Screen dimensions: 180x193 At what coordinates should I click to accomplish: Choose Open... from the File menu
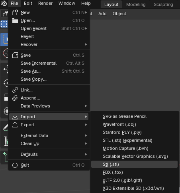pos(49,20)
